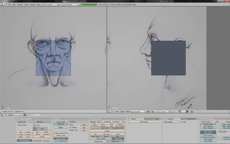Open the Logic context in the Panels bar
The image size is (230, 144).
(x=15, y=115)
